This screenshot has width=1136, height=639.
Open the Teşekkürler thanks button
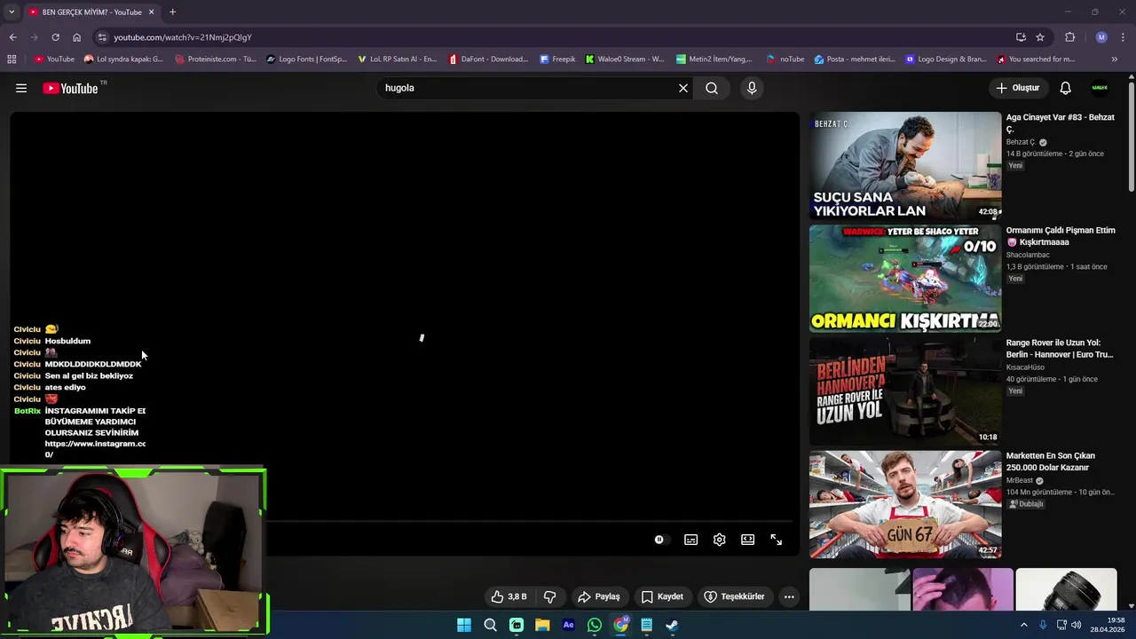[x=734, y=596]
